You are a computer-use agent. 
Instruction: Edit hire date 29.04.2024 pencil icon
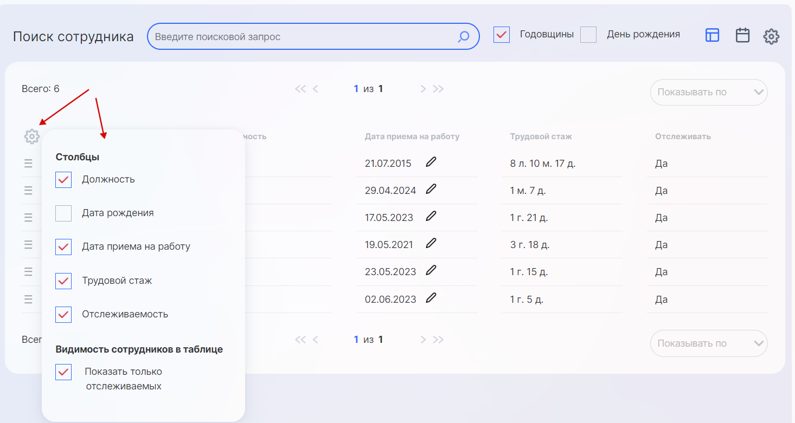(431, 189)
